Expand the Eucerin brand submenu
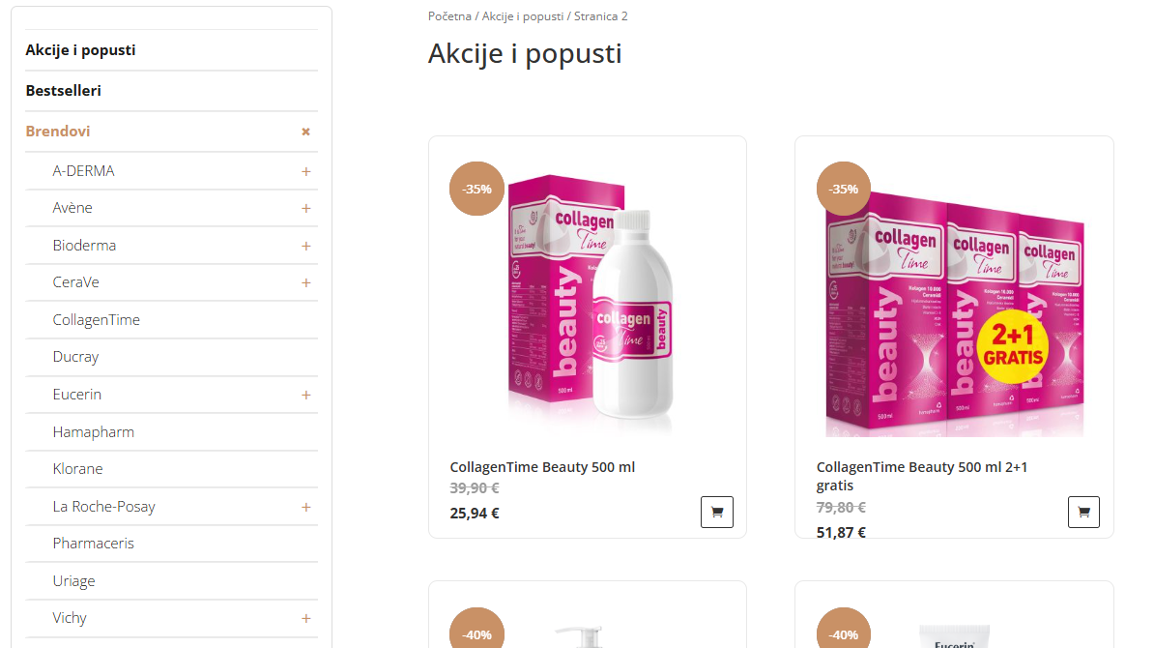The image size is (1154, 648). point(306,396)
